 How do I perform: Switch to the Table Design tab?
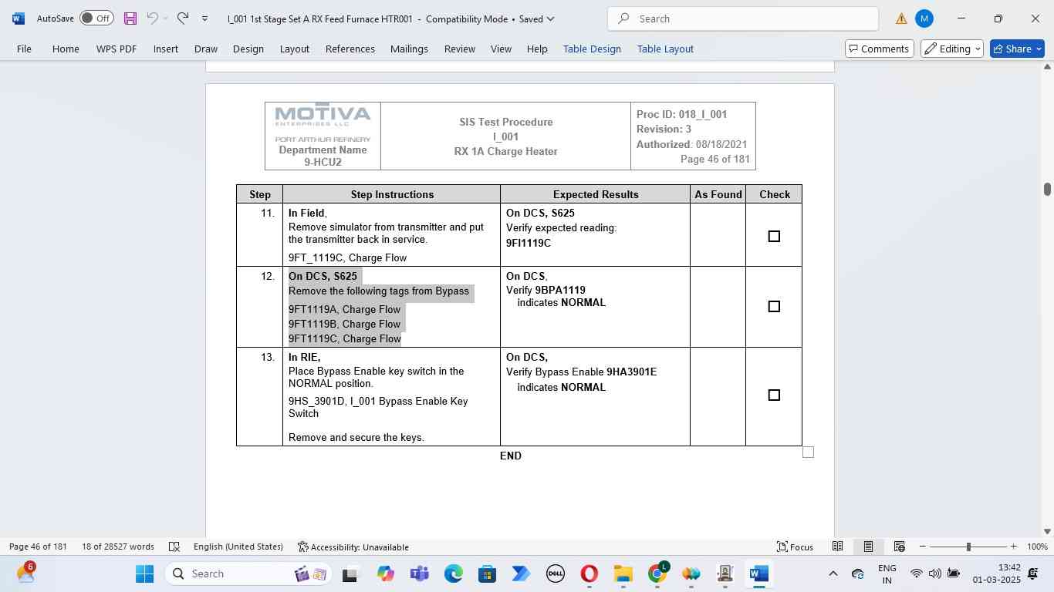[x=592, y=49]
